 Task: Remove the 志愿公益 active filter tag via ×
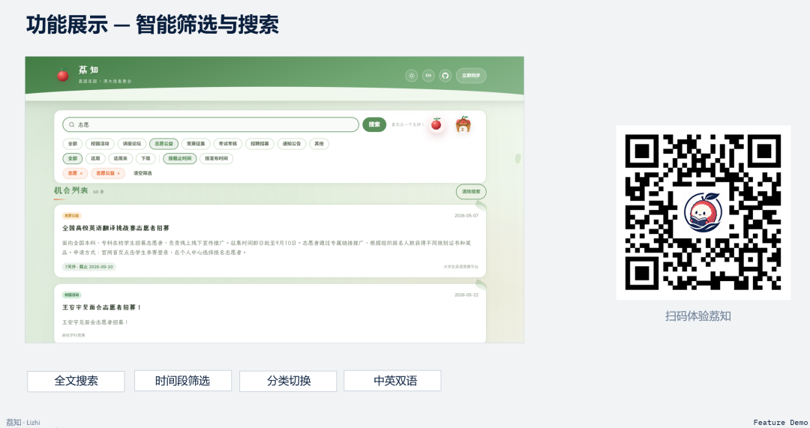(118, 173)
